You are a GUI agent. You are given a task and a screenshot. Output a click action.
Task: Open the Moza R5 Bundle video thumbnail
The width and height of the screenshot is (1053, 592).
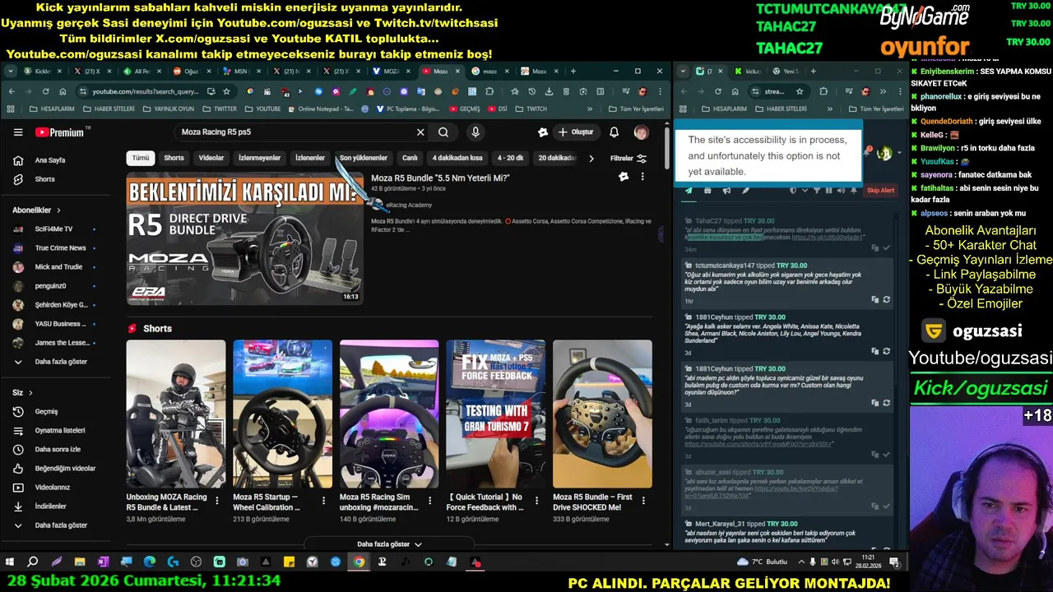click(x=244, y=238)
